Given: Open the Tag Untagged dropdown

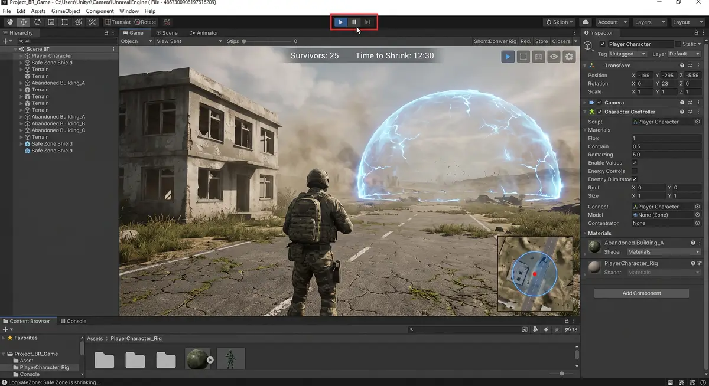Looking at the screenshot, I should [x=629, y=54].
